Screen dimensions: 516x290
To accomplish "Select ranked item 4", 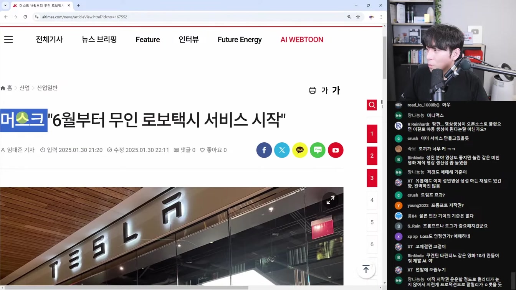I will click(x=372, y=200).
